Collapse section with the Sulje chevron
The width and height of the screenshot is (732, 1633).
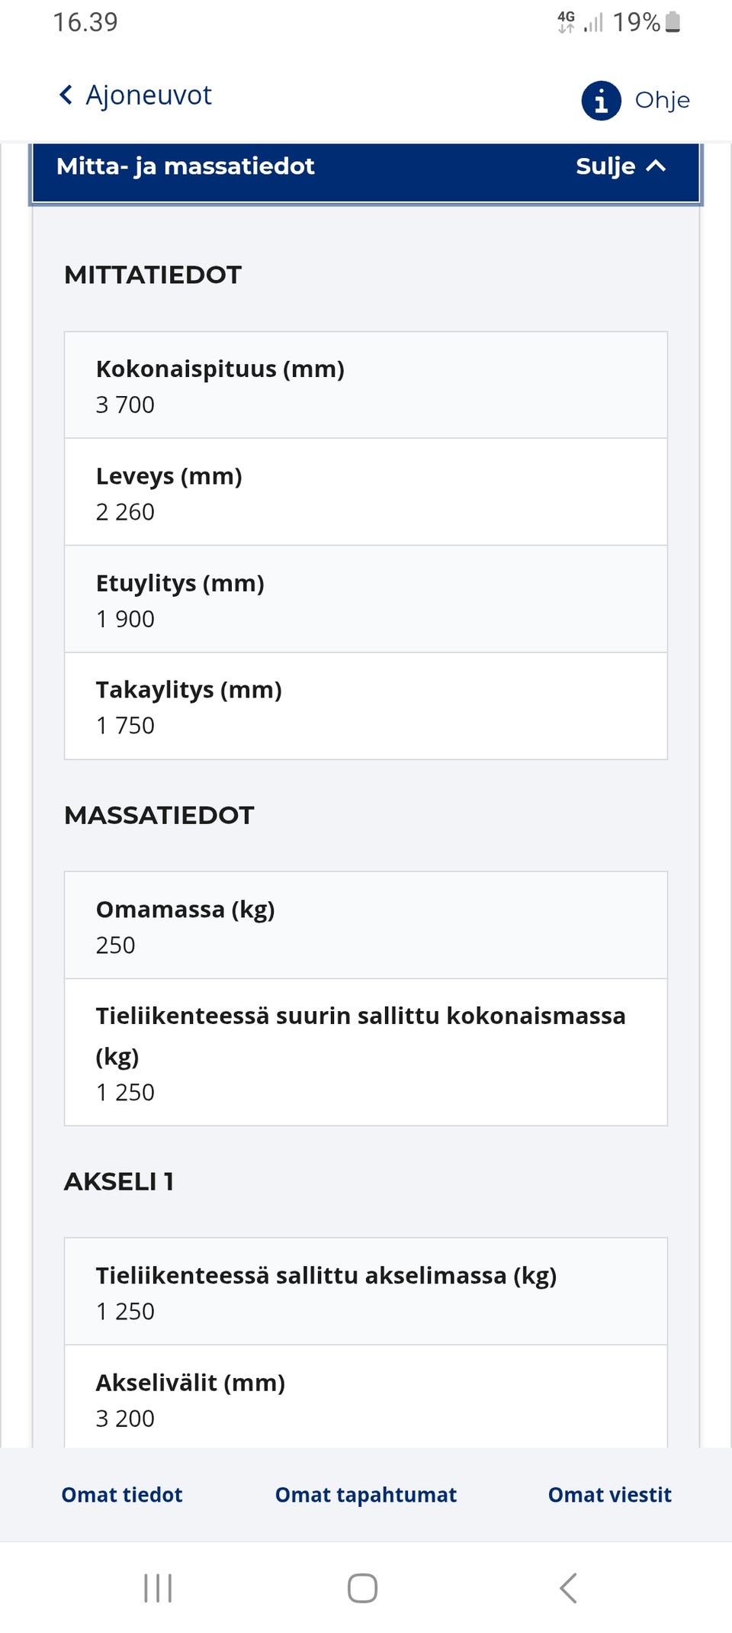[656, 166]
